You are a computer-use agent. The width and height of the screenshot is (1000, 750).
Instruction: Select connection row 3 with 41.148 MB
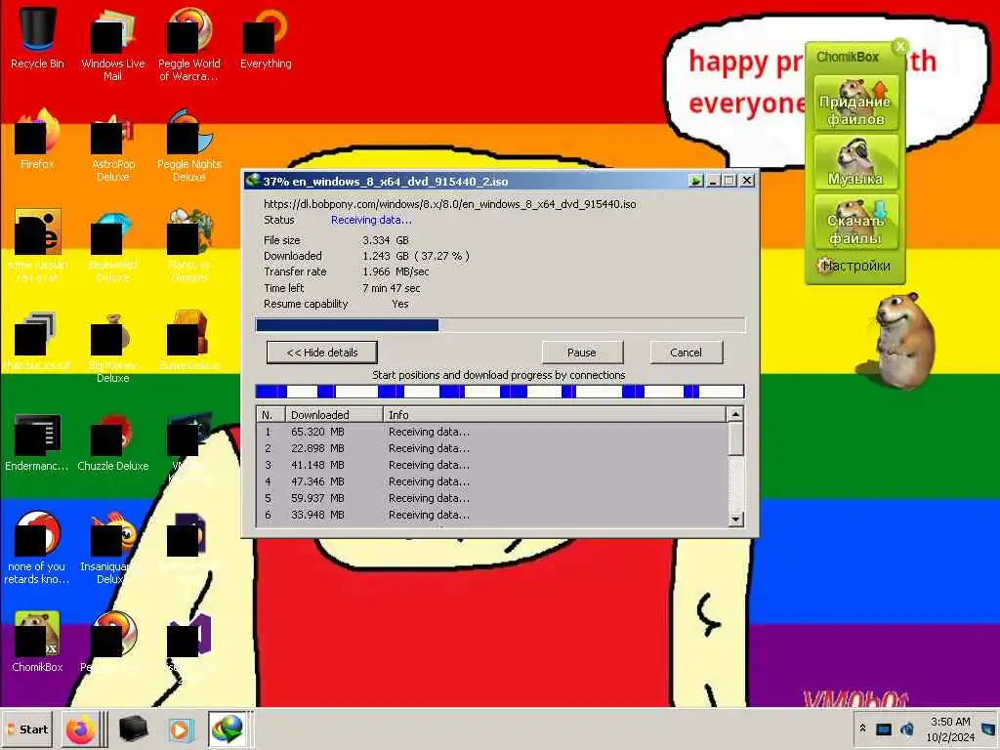492,465
